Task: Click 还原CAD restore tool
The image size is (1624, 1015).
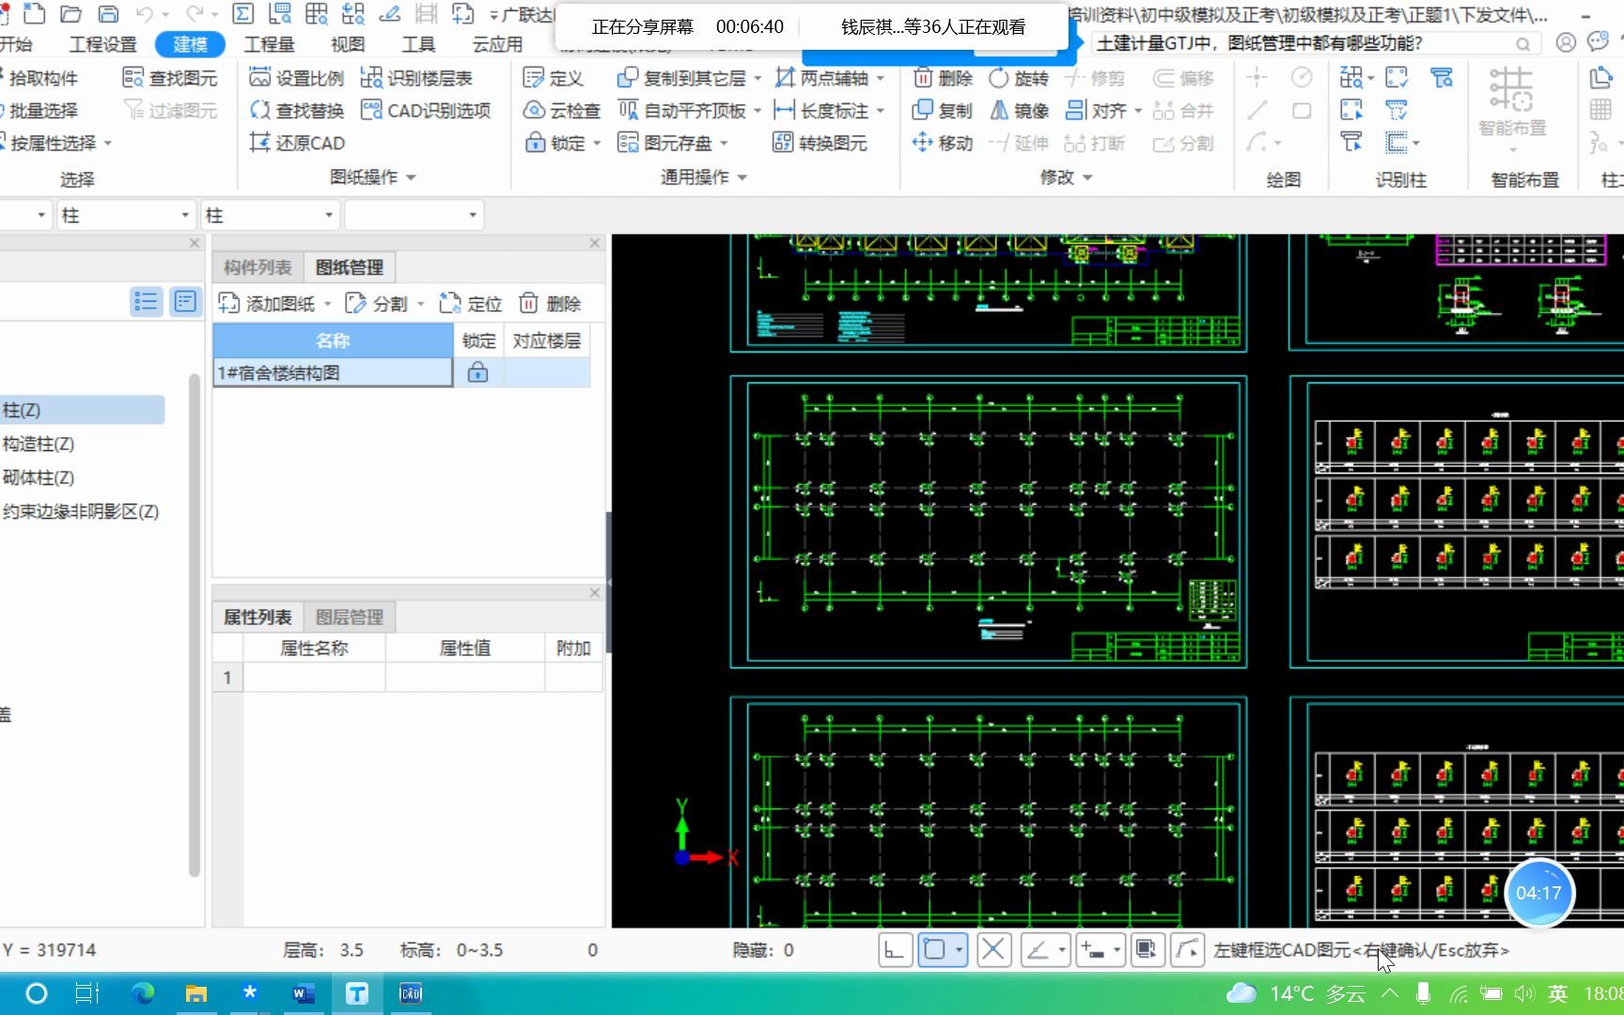Action: [x=297, y=143]
